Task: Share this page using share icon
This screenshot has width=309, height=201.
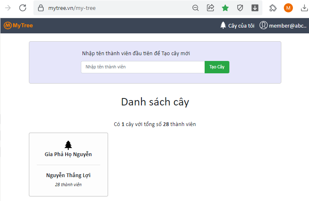Action: (x=210, y=8)
